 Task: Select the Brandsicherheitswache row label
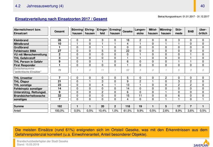point(30,96)
